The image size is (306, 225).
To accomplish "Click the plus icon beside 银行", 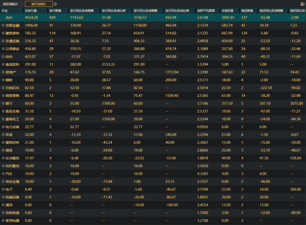I will 3,104.
